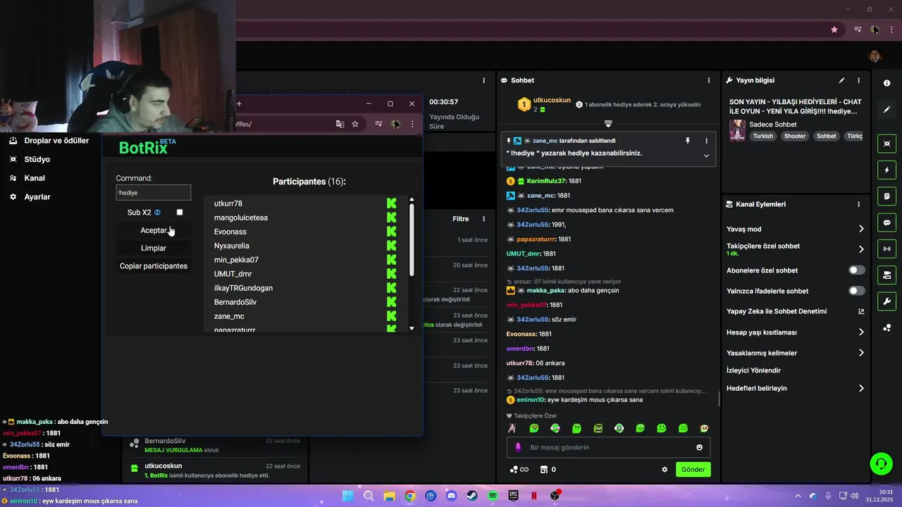This screenshot has width=902, height=507.
Task: Click the Sub X2 info icon
Action: 157,213
